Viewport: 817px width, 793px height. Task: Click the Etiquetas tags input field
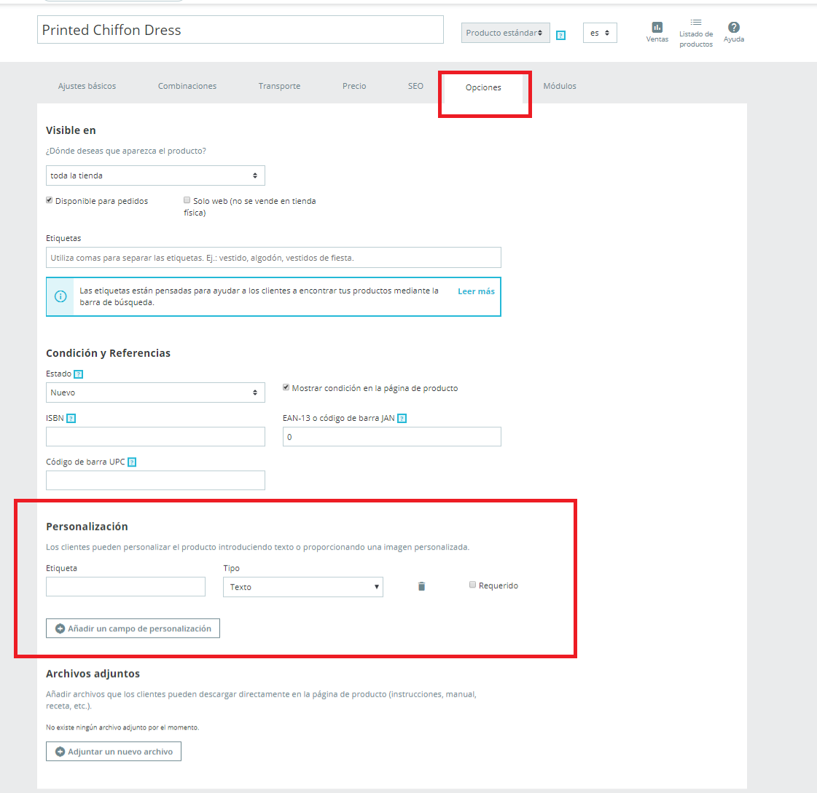[x=273, y=257]
